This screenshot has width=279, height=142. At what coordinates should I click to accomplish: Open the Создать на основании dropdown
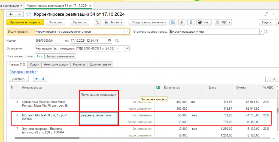click(x=148, y=22)
